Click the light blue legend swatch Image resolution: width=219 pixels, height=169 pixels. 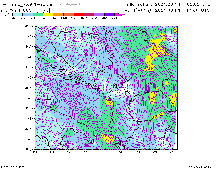[x=28, y=14]
